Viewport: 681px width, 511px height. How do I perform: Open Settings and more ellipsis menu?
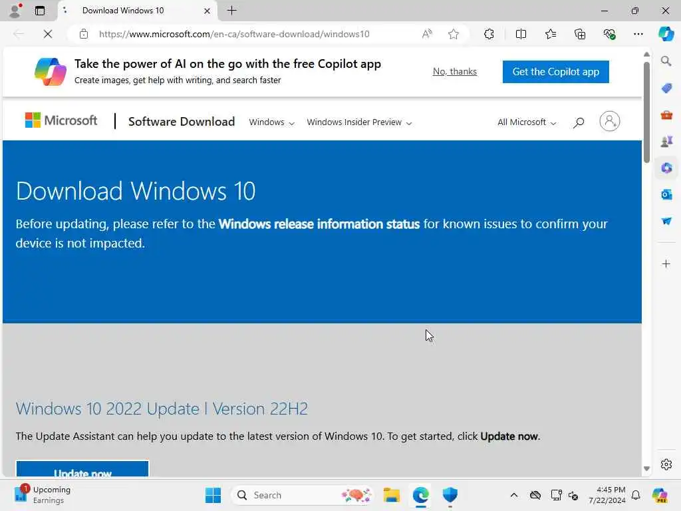click(638, 34)
